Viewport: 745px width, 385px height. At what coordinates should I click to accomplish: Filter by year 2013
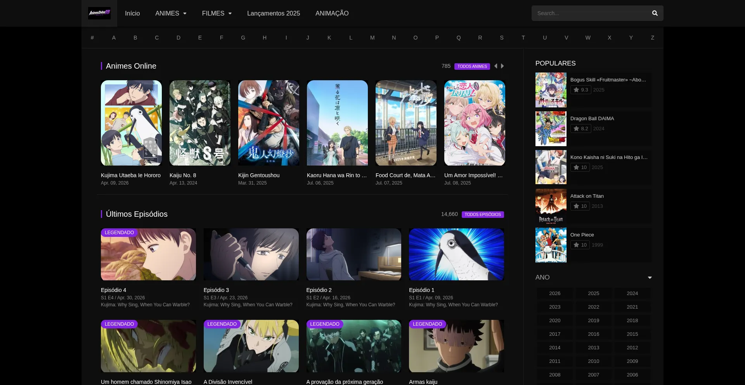coord(594,348)
